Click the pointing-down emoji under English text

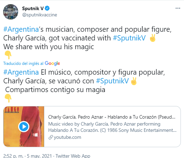(x=8, y=55)
